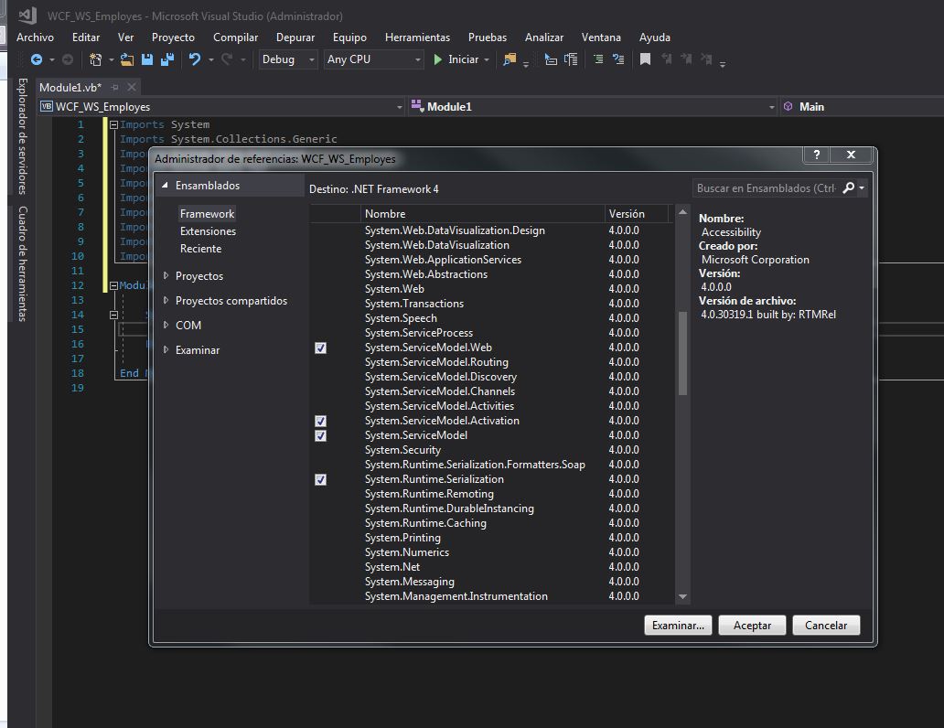Open the Iniciar dropdown arrow
Screen dimensions: 944x728
click(487, 59)
